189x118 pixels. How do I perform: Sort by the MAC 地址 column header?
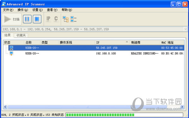click(172, 42)
